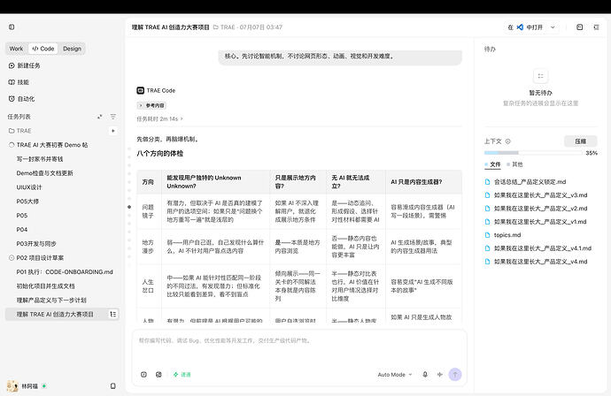Click the active dot in message outline rail
The height and width of the screenshot is (396, 611).
pos(129,207)
